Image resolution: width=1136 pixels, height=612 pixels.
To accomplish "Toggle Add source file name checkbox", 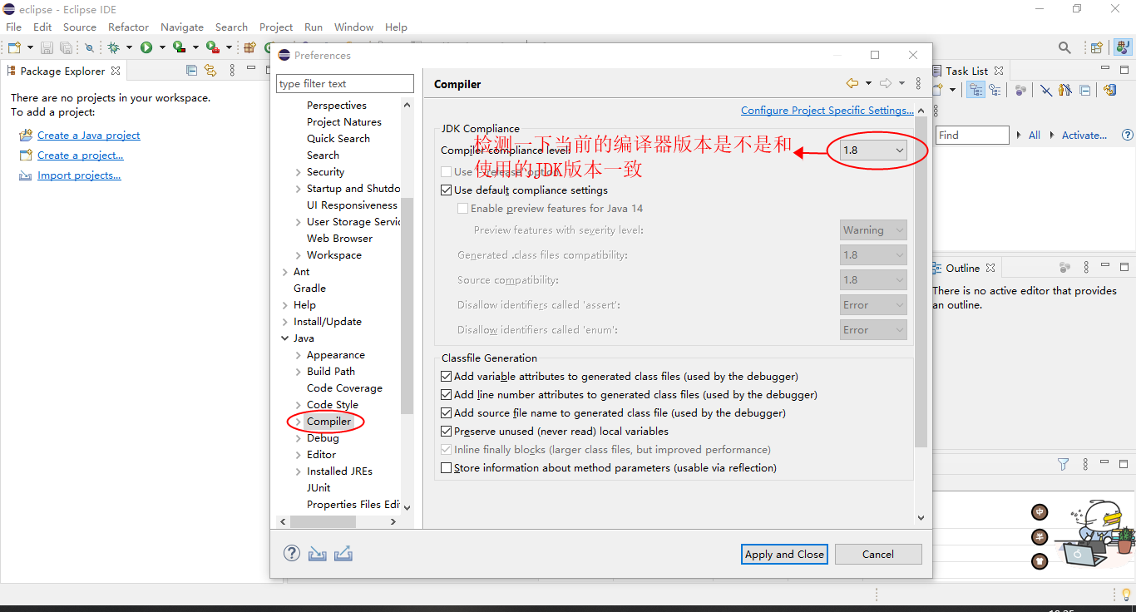I will pos(447,413).
